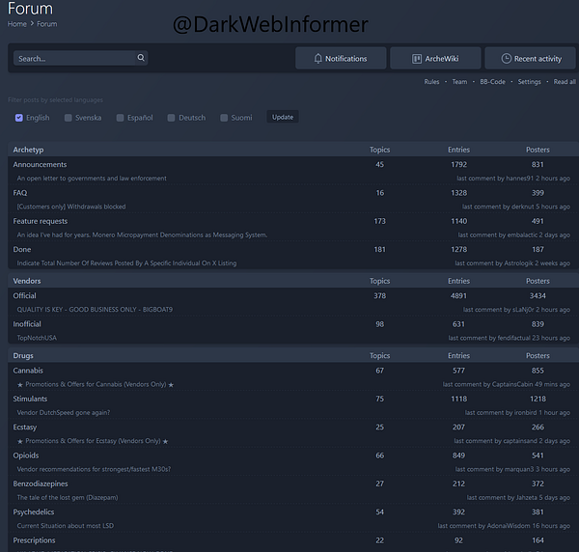
Task: Click the Notifications bell icon
Action: [x=318, y=59]
